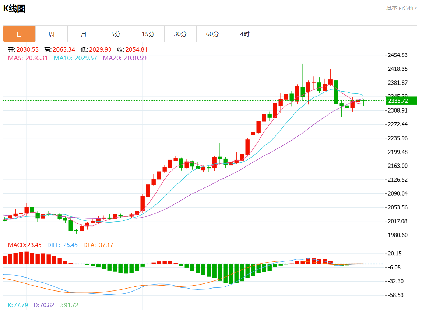The image size is (422, 310).
Task: Click the 2235.96 price axis label
Action: point(397,138)
